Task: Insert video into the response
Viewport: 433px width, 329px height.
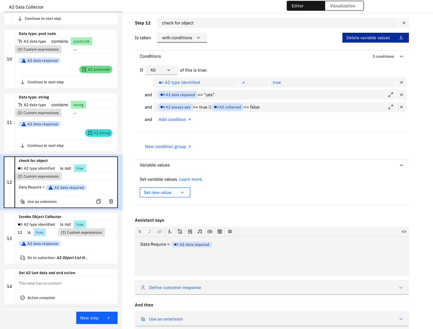Action: [210, 232]
